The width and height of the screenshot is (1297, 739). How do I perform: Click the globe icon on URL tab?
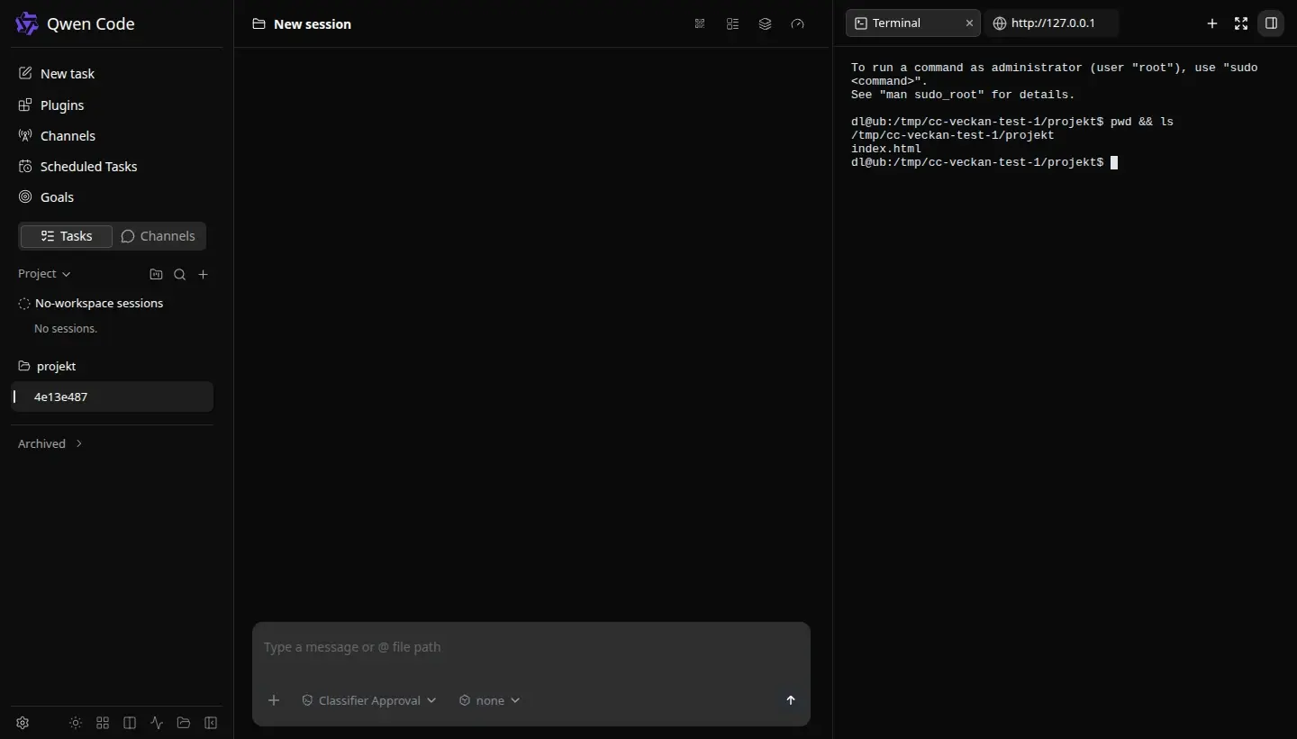point(999,23)
